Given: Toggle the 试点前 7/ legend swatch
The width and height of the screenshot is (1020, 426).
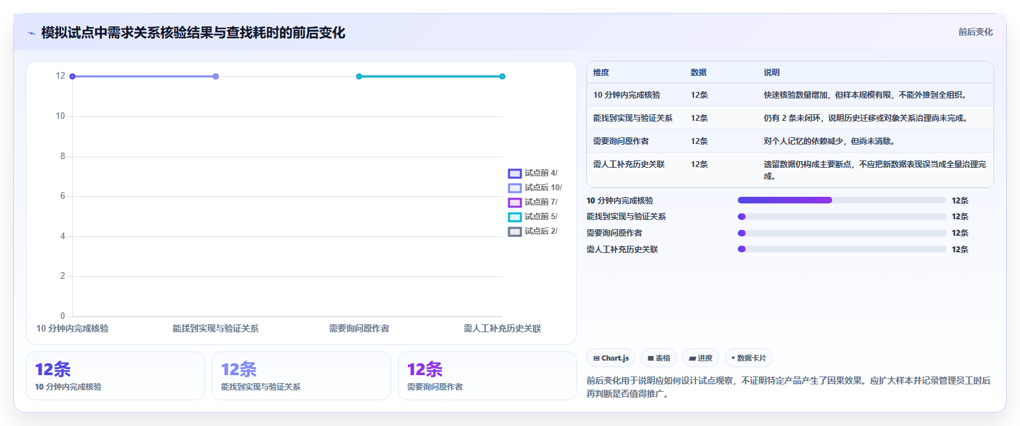Looking at the screenshot, I should (515, 202).
